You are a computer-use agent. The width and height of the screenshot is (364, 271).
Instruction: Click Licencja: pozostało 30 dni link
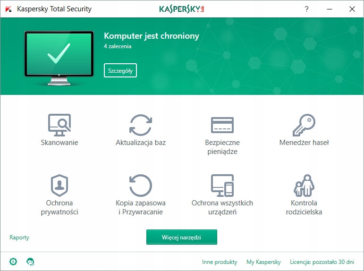tap(322, 262)
